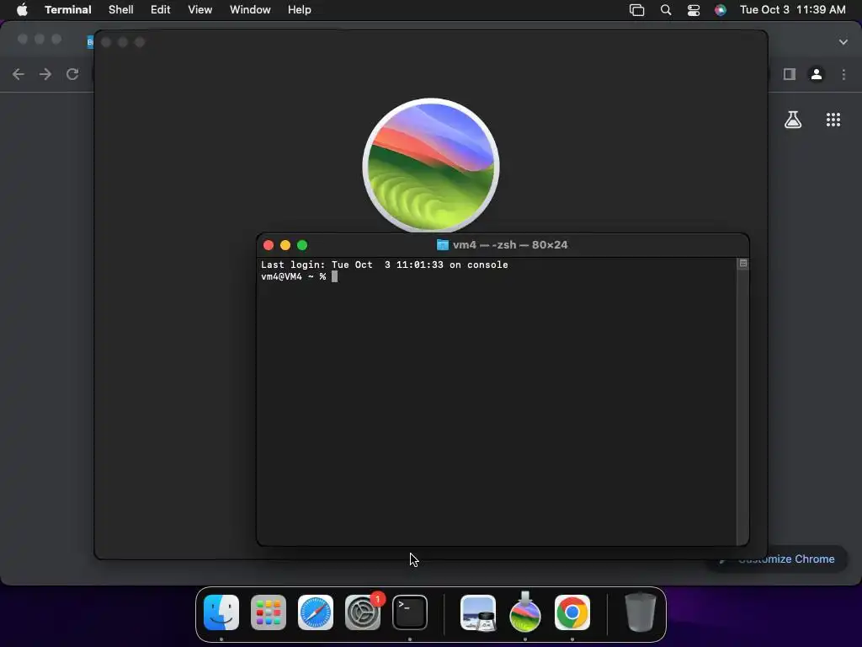The image size is (862, 647).
Task: Open macOS Sonoma installer in Dock
Action: click(525, 612)
